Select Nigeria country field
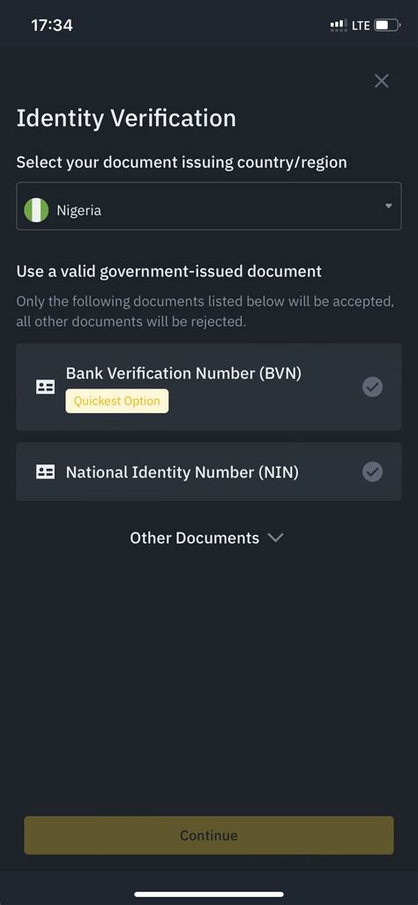 click(209, 206)
